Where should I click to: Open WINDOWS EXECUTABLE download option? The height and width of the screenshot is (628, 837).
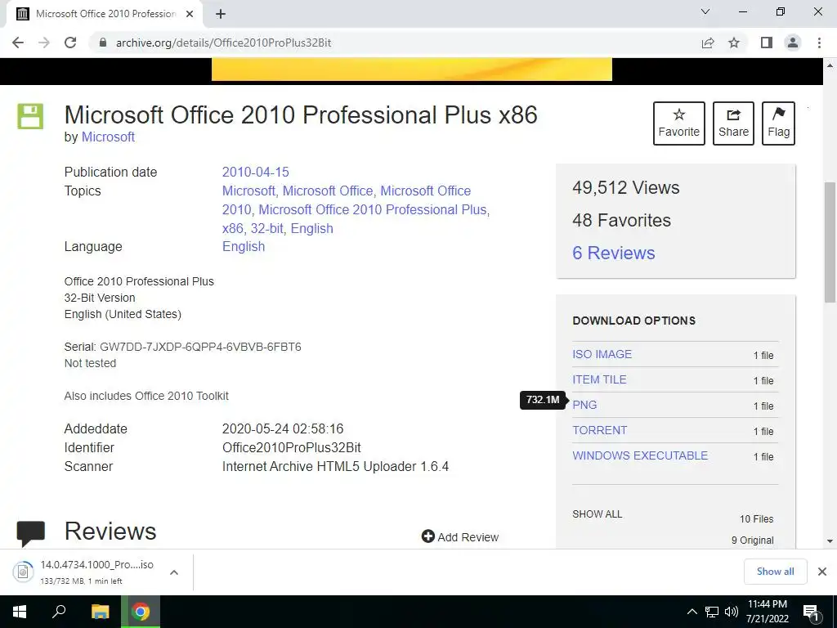coord(640,455)
